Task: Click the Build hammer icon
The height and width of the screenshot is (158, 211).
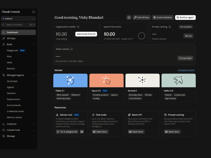Action: click(4, 44)
